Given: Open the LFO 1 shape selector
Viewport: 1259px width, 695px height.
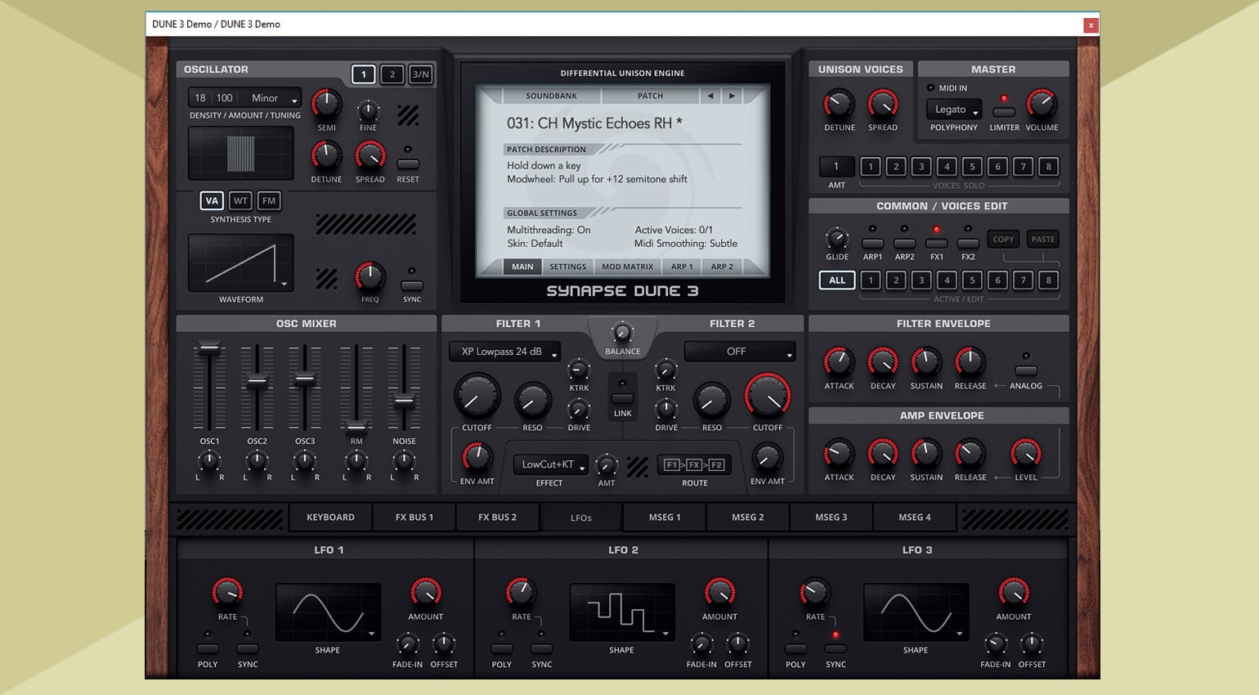Looking at the screenshot, I should 328,612.
